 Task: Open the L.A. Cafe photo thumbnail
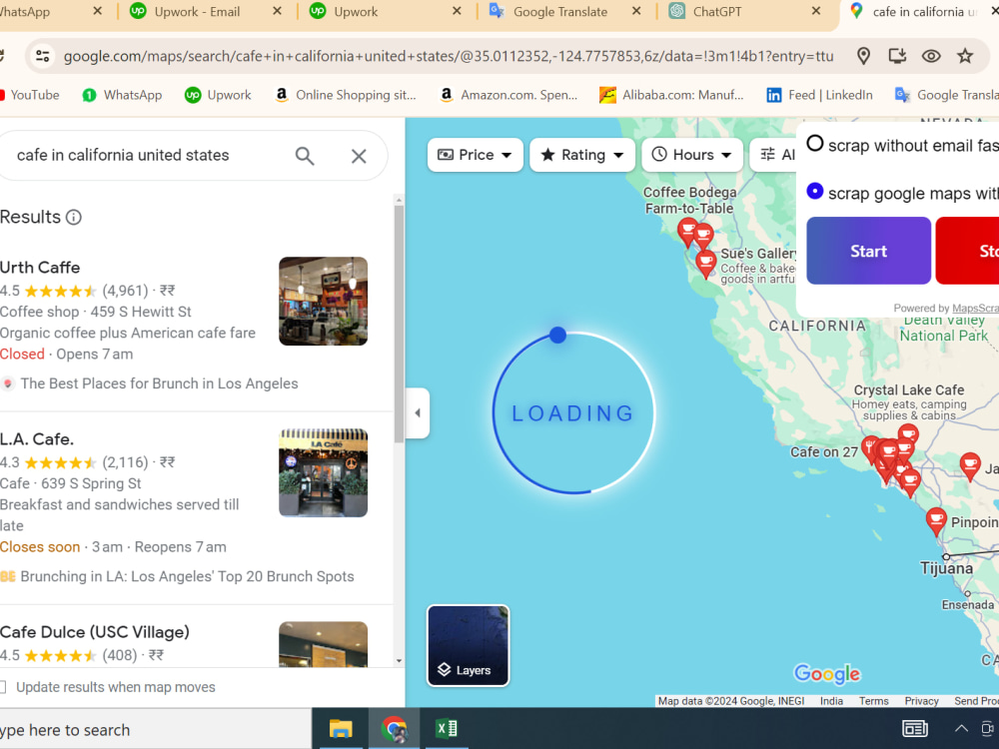click(323, 473)
